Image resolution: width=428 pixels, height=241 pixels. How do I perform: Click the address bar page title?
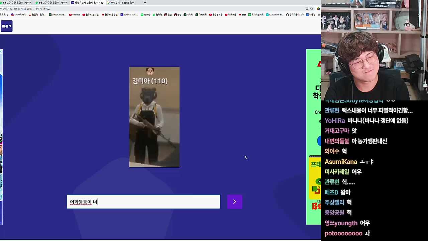pyautogui.click(x=25, y=9)
